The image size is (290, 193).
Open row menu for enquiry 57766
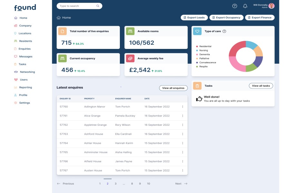(x=183, y=161)
